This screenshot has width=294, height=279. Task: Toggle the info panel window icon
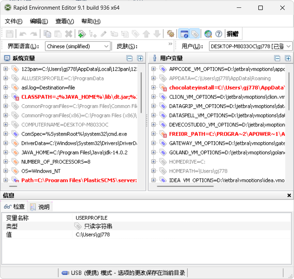[184, 34]
